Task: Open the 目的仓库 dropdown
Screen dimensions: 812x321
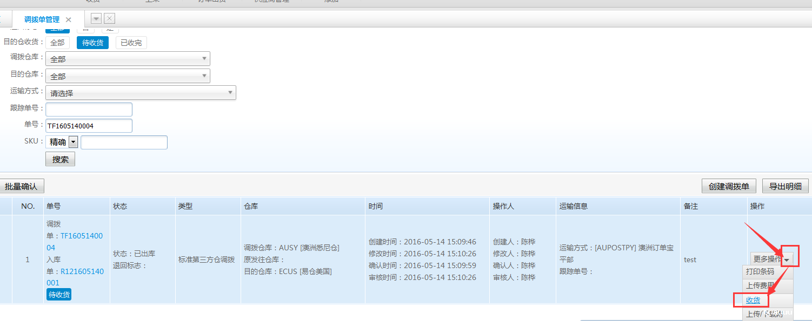Action: click(204, 76)
